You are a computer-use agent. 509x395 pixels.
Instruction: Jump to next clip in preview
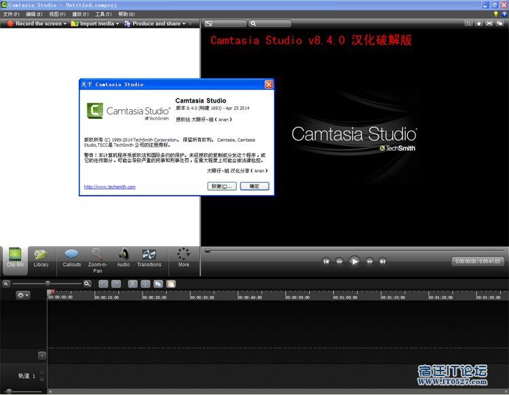coord(383,261)
